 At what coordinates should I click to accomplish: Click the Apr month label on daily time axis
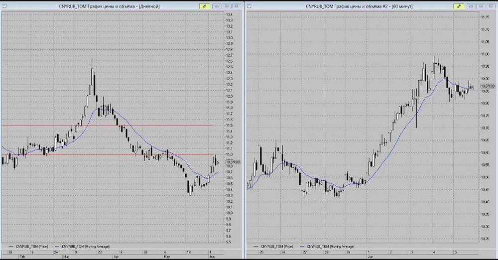(x=116, y=256)
